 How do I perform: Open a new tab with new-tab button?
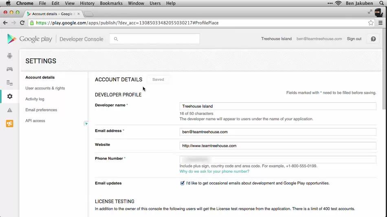pos(88,14)
